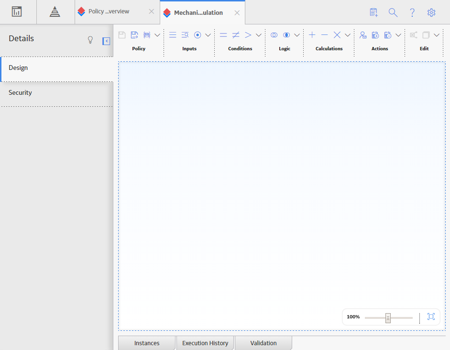Add the calendar-minus action node icon
This screenshot has width=450, height=350.
click(388, 35)
